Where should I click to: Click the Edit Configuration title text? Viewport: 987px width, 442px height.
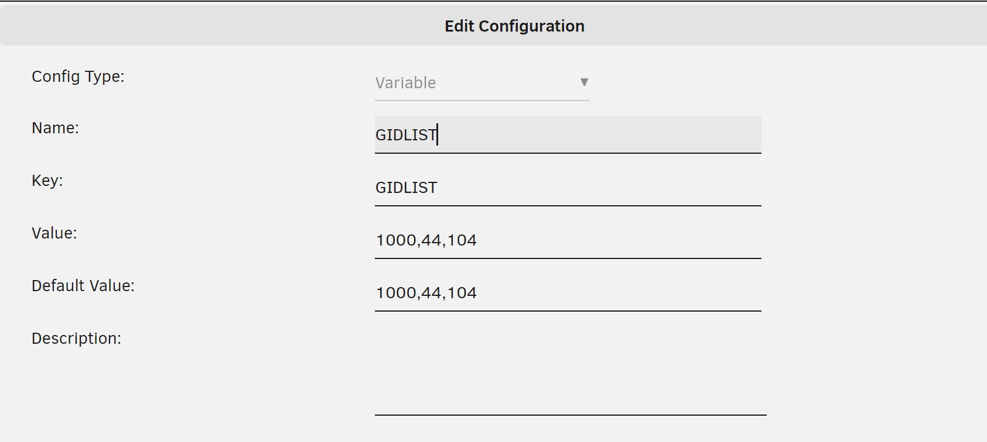coord(514,26)
